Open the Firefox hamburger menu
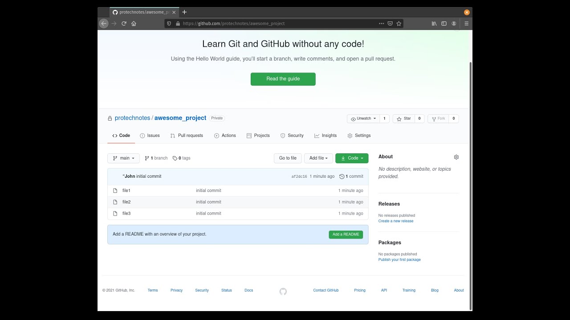Screen dimensions: 570x320 pos(466,24)
